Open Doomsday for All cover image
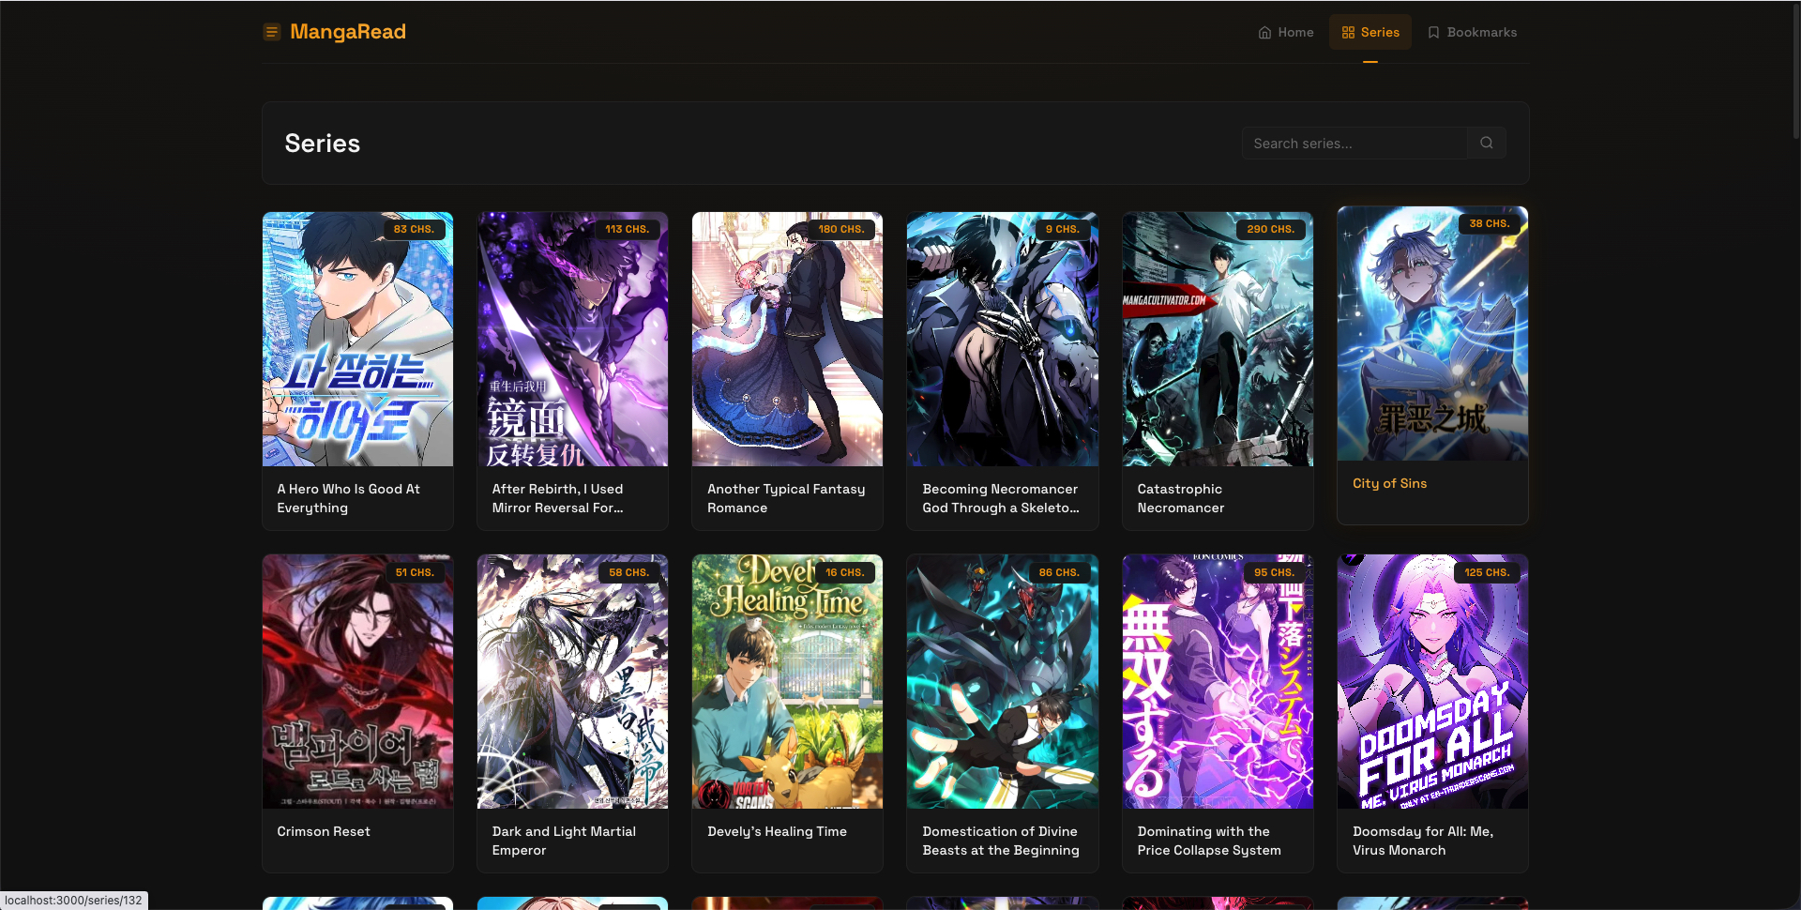The width and height of the screenshot is (1801, 910). (x=1432, y=681)
